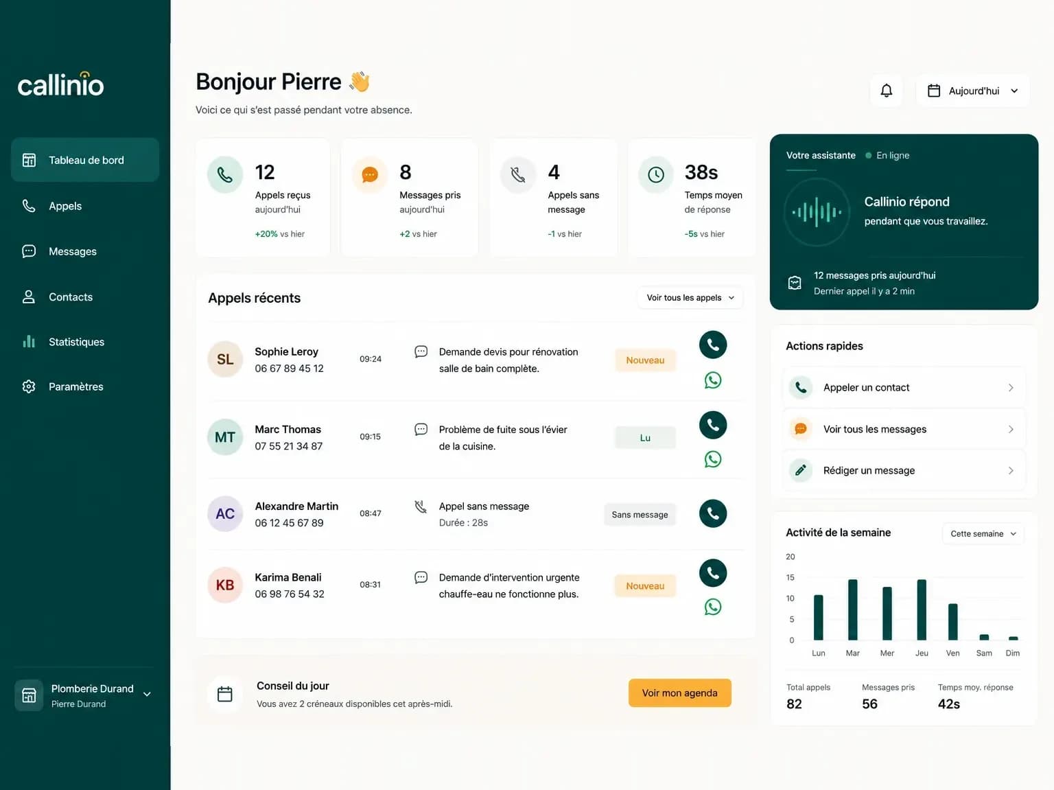The image size is (1054, 790).
Task: Click the missed-call icon for Appels sans message
Action: pos(518,174)
